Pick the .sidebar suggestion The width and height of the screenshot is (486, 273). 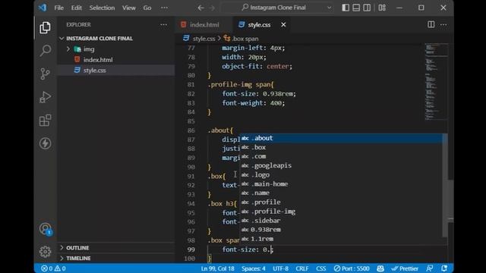click(342, 221)
